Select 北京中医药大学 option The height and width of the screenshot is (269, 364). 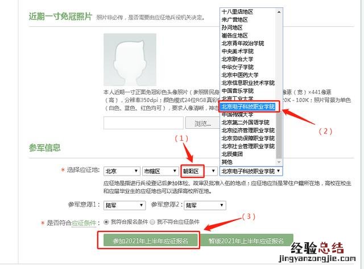click(248, 75)
